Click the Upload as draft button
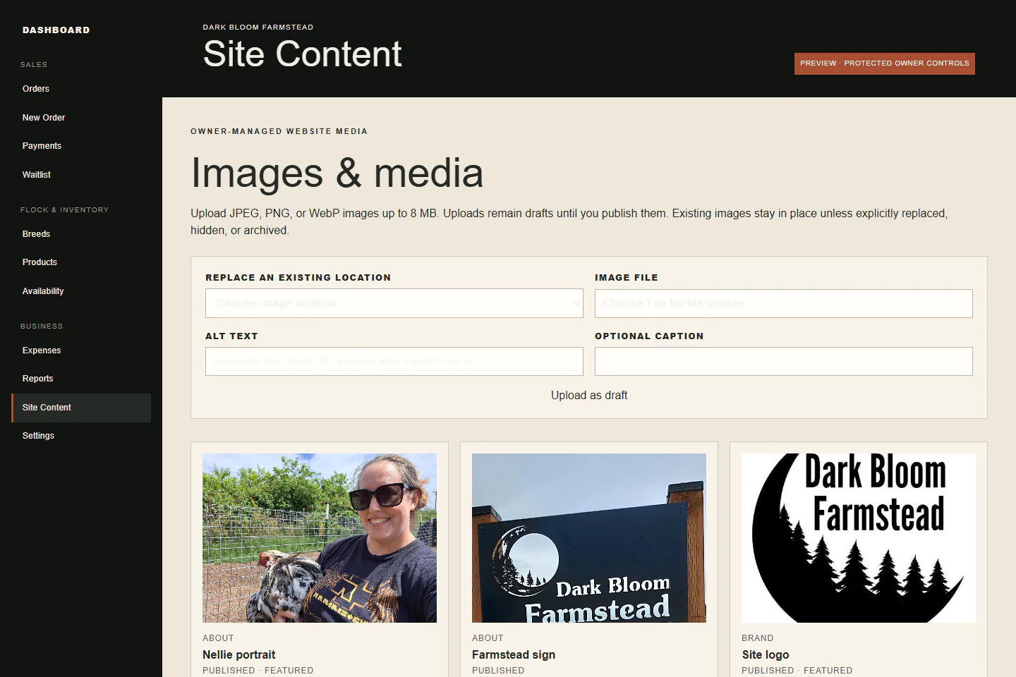 [x=589, y=396]
